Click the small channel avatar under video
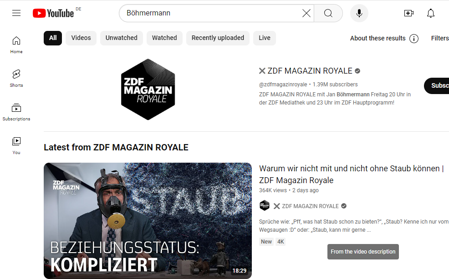 click(264, 205)
